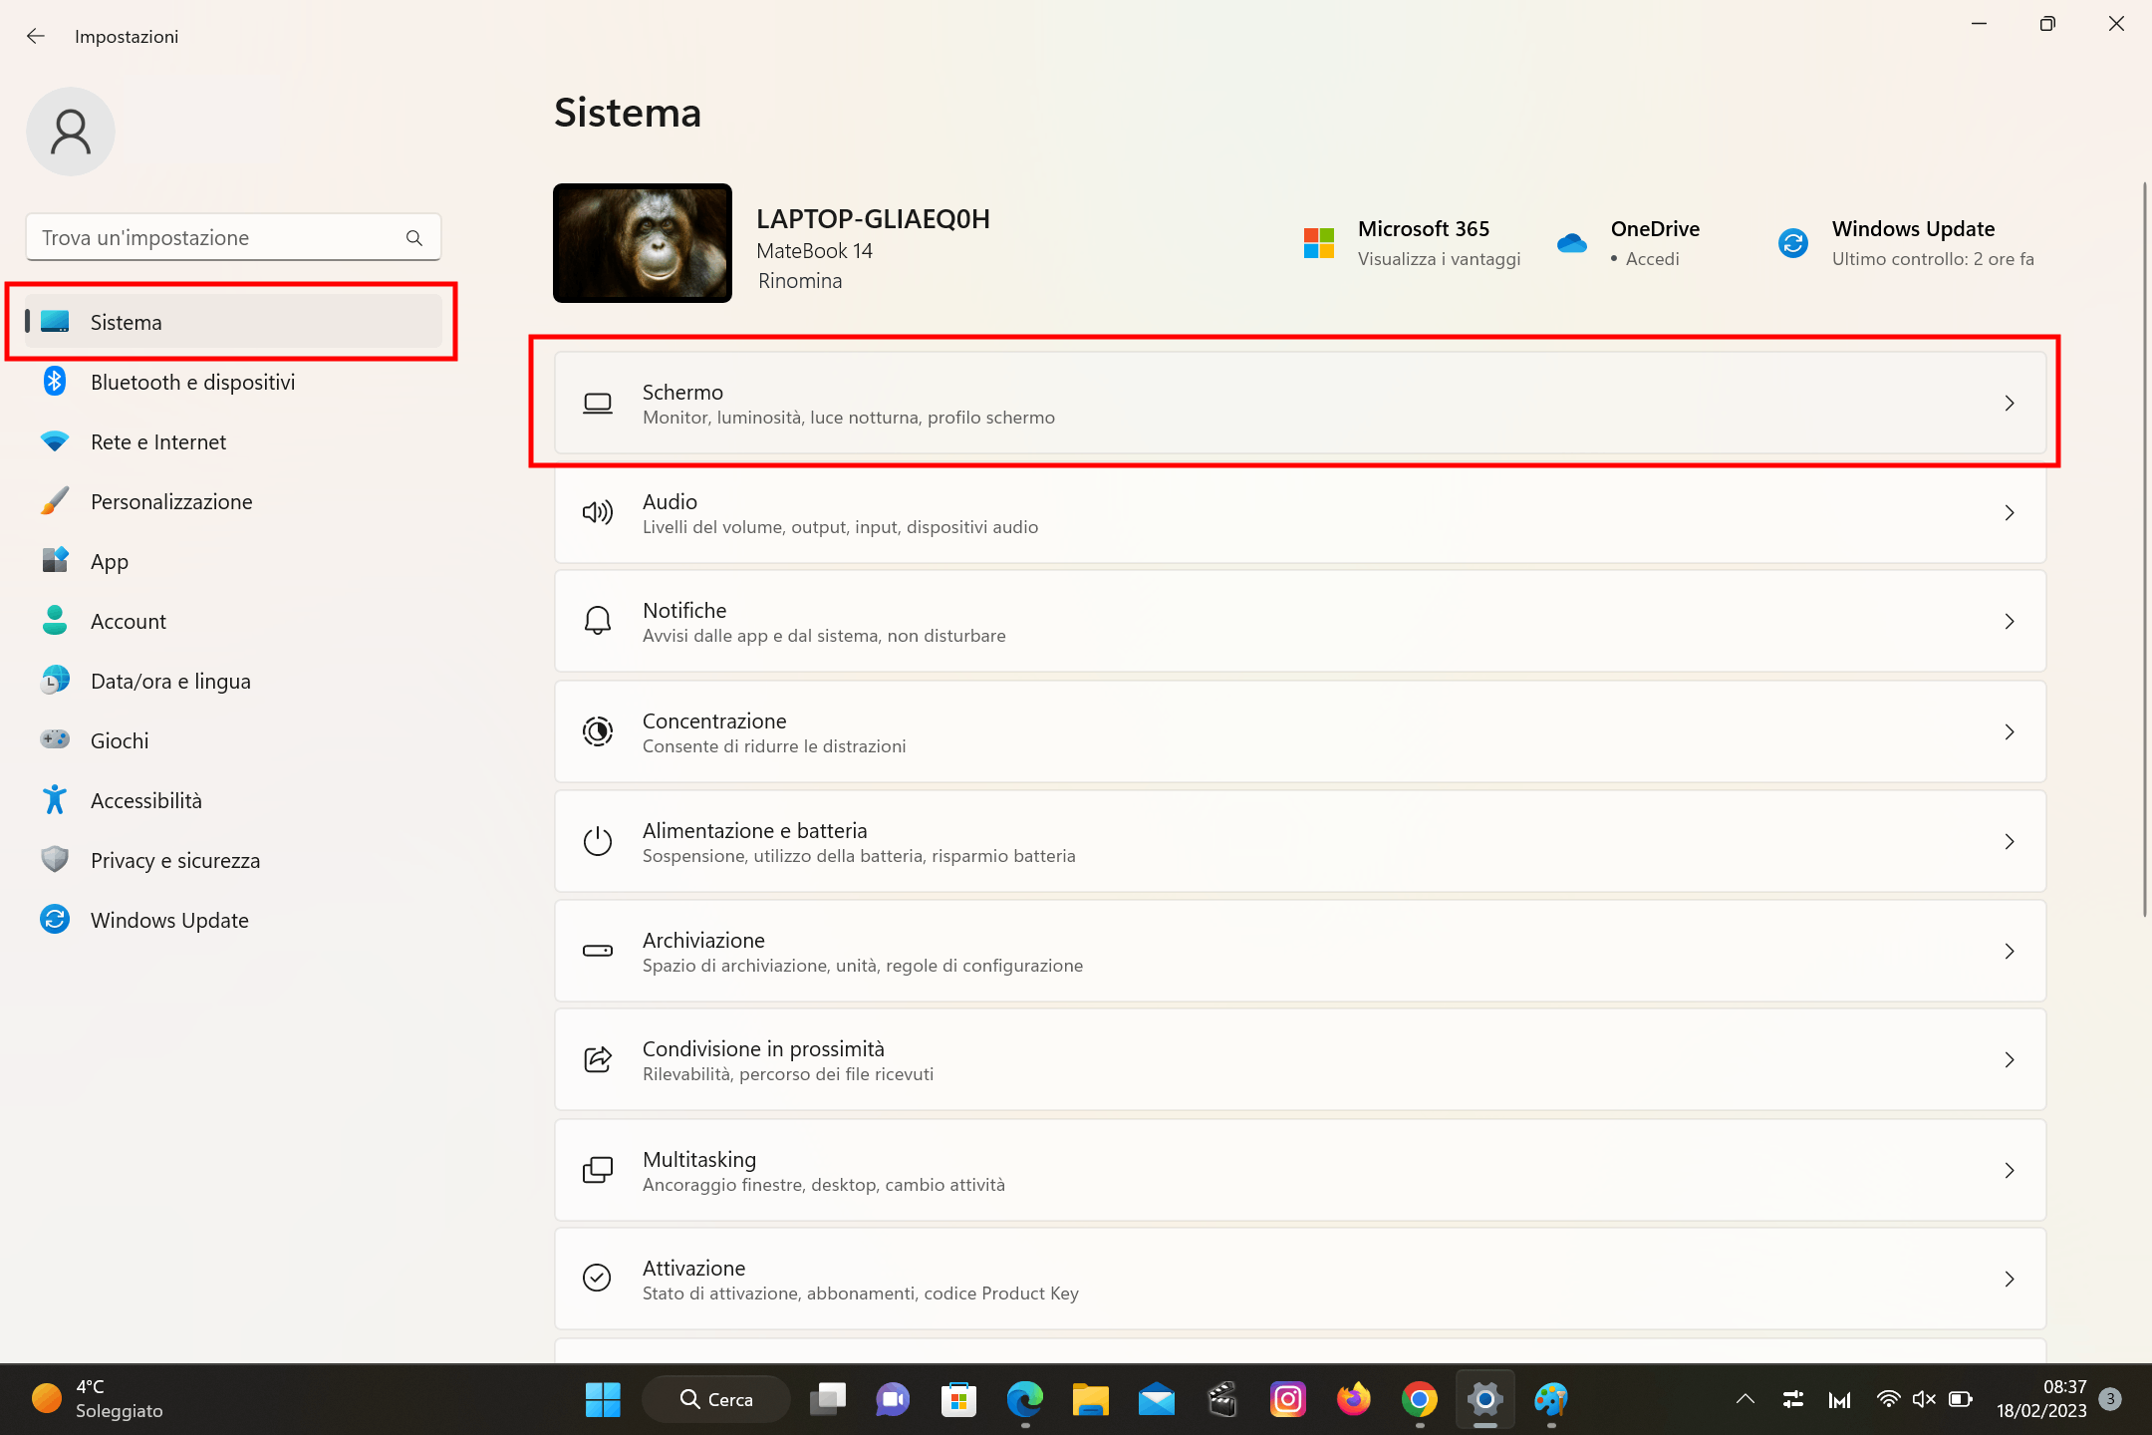The height and width of the screenshot is (1435, 2152).
Task: Expand the hidden icons tray chevron
Action: [x=1745, y=1399]
